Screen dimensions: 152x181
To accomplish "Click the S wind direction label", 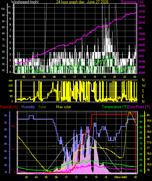I will click(143, 91).
